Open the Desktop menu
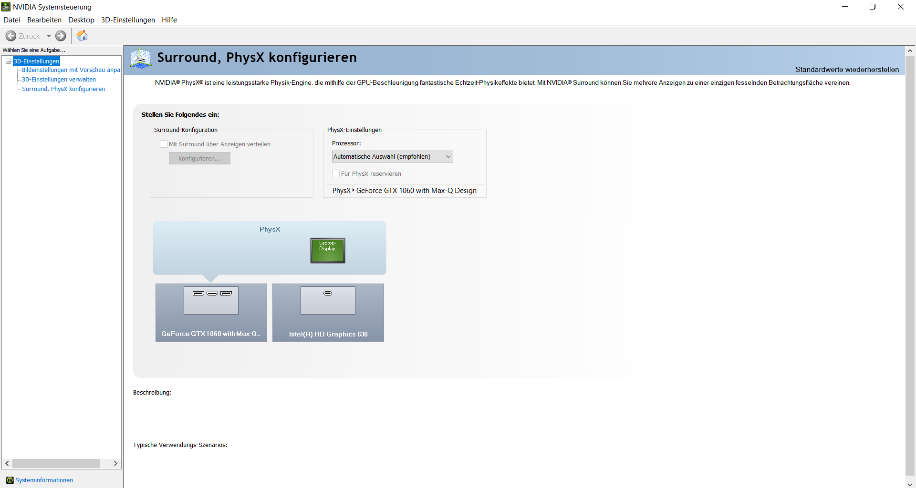This screenshot has width=916, height=488. click(x=81, y=20)
